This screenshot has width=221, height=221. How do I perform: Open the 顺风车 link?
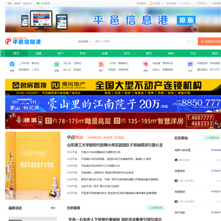pyautogui.click(x=35, y=63)
